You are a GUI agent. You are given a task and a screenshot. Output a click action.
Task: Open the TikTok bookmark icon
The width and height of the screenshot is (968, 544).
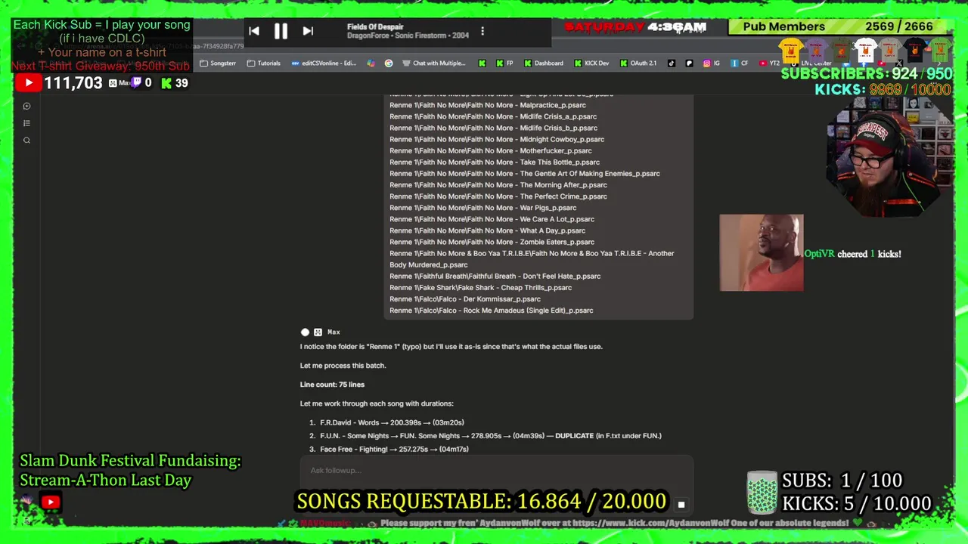(x=672, y=63)
